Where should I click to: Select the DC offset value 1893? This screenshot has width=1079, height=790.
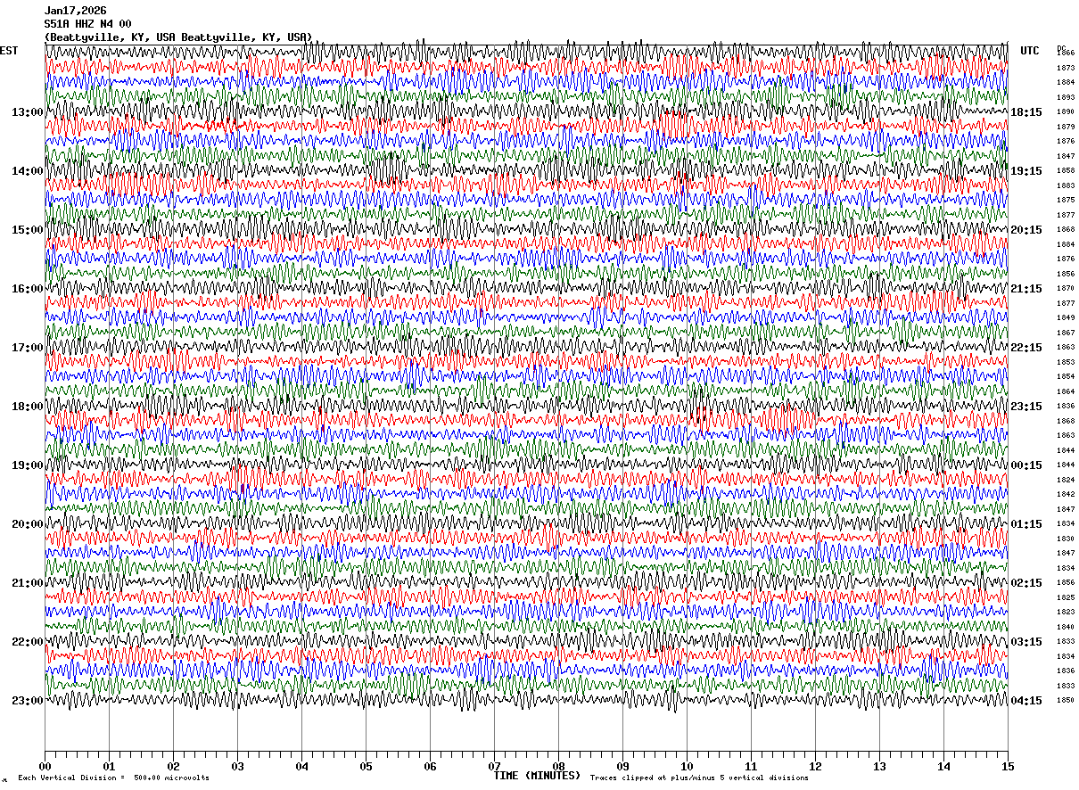pyautogui.click(x=1065, y=97)
